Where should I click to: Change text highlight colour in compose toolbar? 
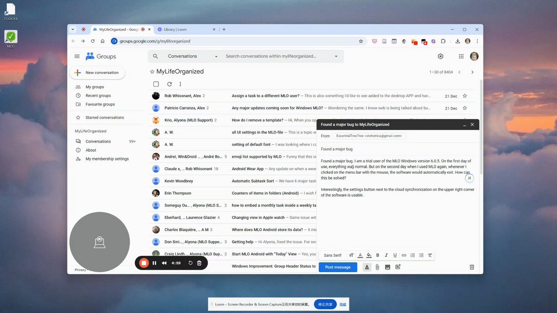(x=369, y=255)
